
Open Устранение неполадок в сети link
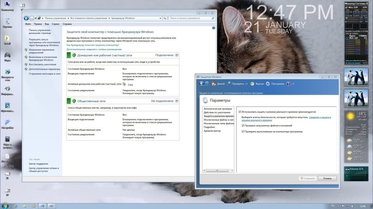44,74
